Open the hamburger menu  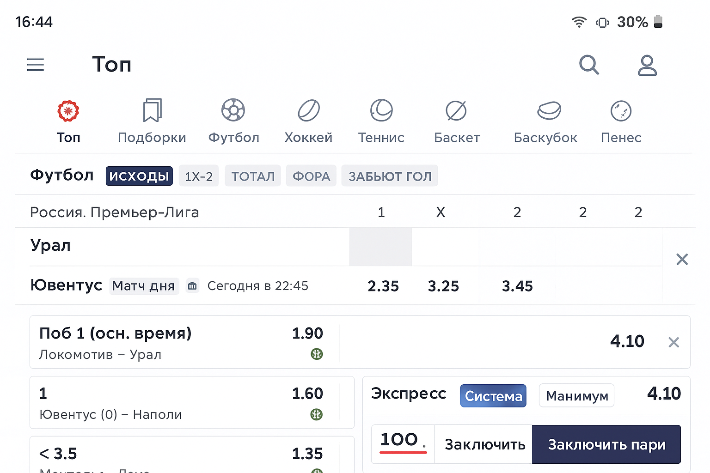click(36, 65)
